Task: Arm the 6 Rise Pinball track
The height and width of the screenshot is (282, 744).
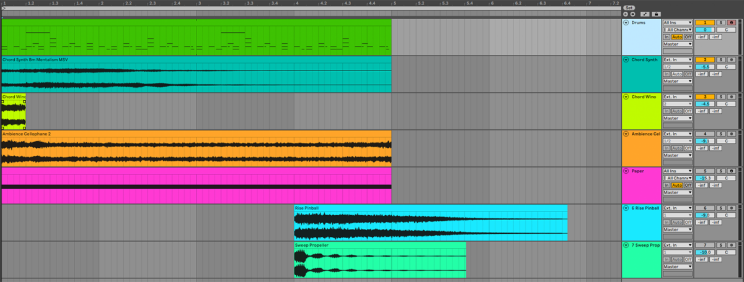Action: pos(732,208)
